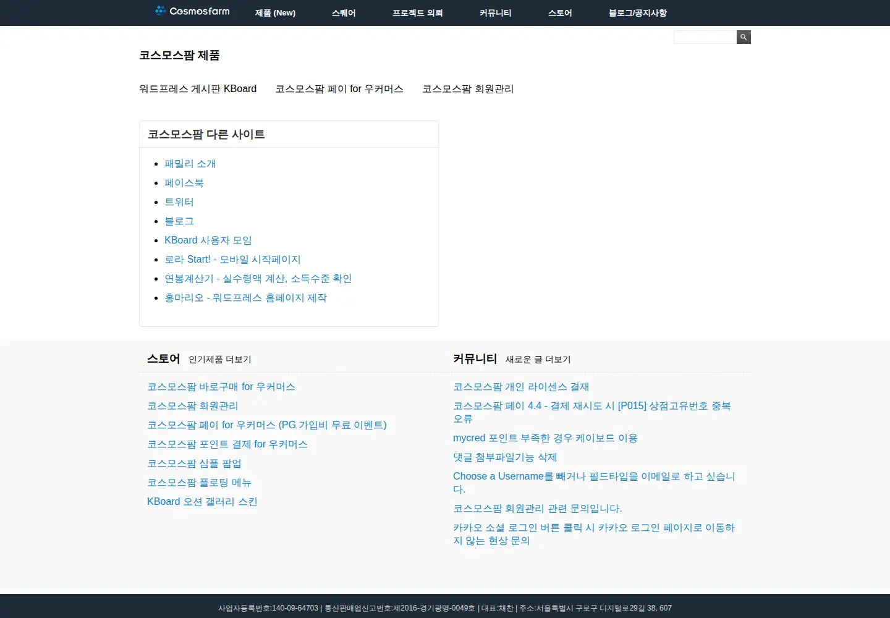The height and width of the screenshot is (618, 890).
Task: Click the Cosmosfarm logo
Action: pyautogui.click(x=192, y=11)
